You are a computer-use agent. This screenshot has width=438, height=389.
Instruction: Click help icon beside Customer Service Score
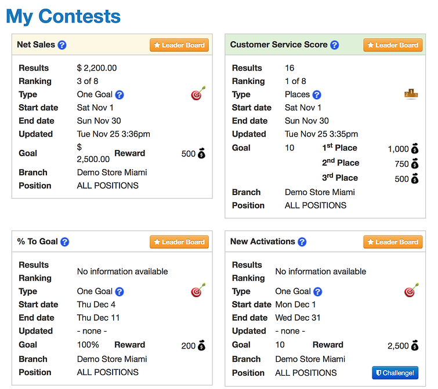[335, 45]
